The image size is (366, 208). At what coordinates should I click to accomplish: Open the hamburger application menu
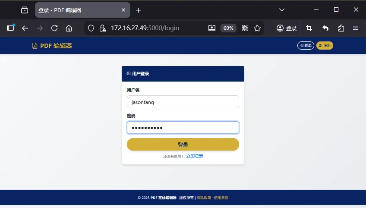click(x=356, y=28)
